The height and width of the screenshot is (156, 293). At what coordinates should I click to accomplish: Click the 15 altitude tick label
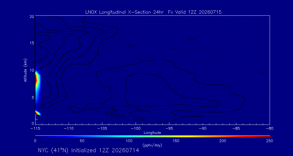[31, 43]
